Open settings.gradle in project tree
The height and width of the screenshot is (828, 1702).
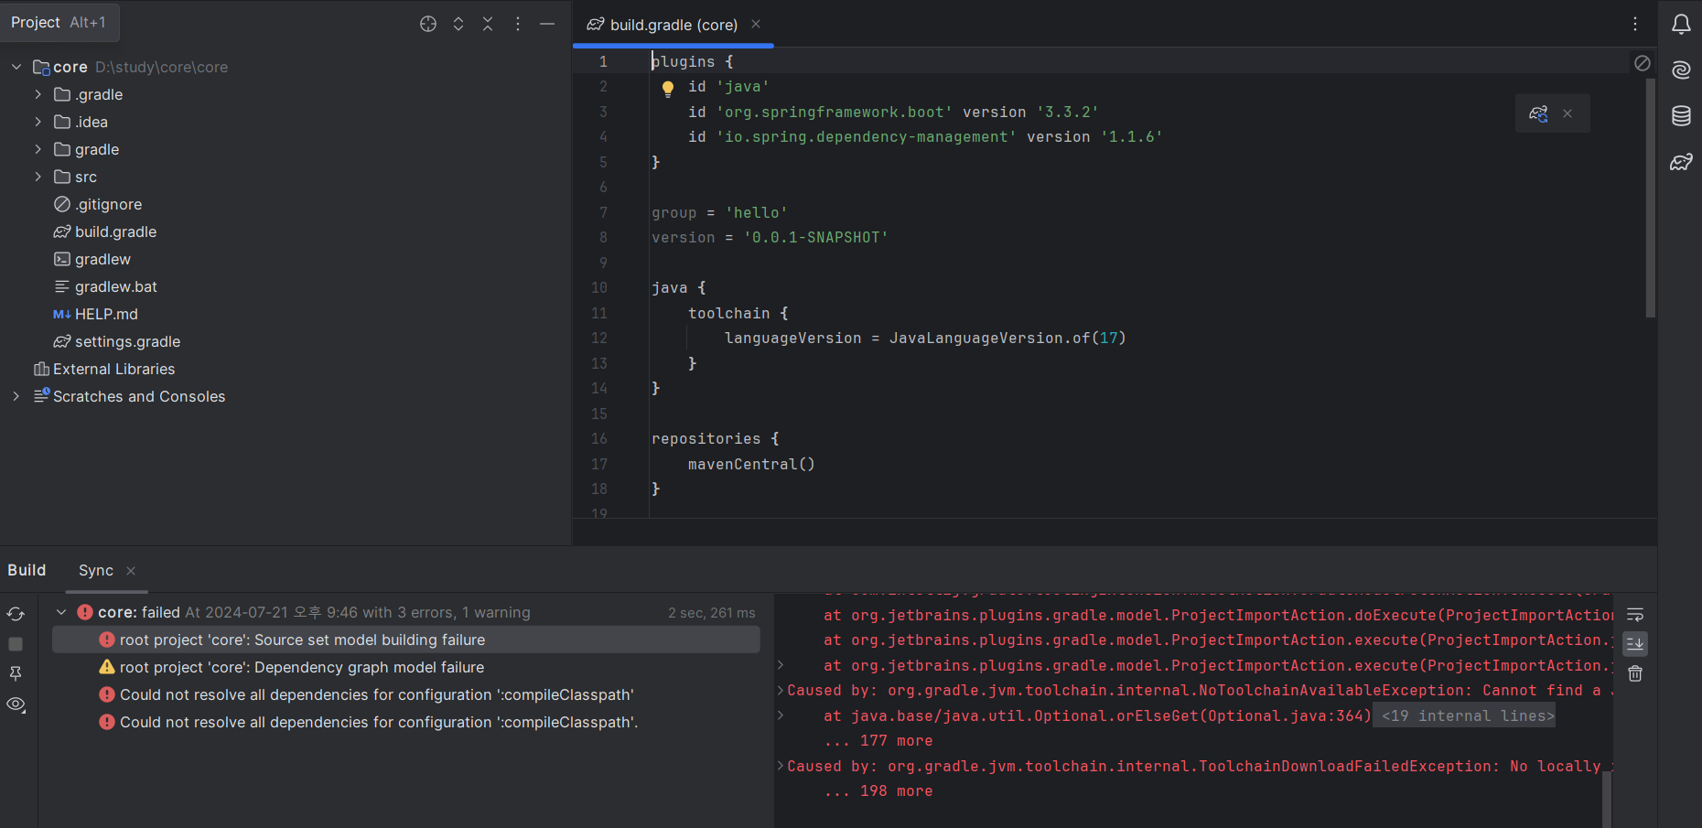[x=127, y=341]
